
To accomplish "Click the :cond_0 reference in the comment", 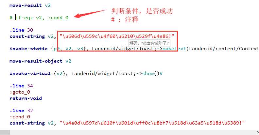I will (58, 18).
